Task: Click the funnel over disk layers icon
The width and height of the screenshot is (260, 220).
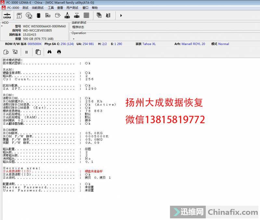Action: pyautogui.click(x=77, y=15)
